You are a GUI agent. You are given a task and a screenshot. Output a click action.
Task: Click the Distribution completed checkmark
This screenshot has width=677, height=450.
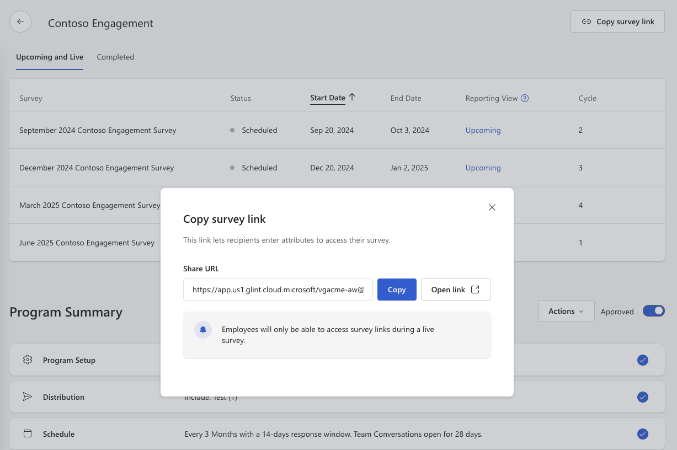[x=642, y=397]
